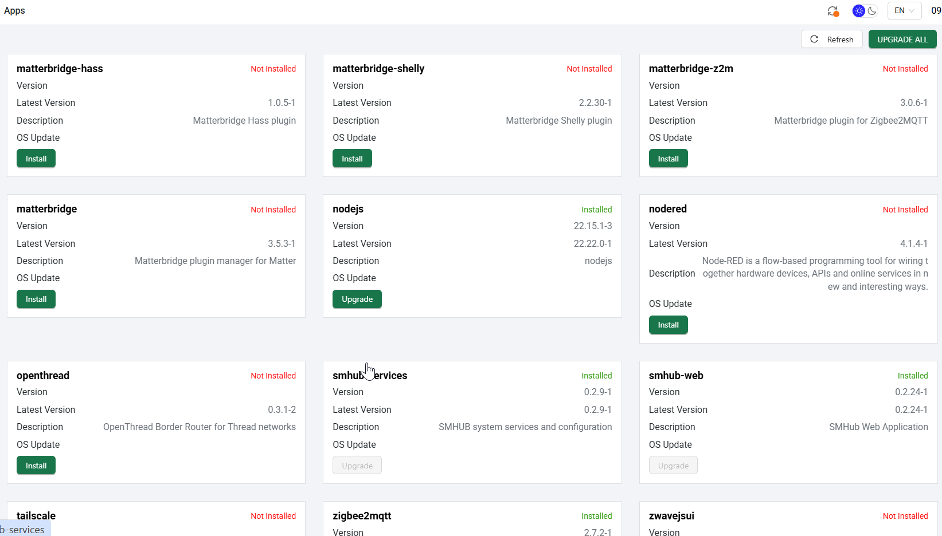Image resolution: width=942 pixels, height=536 pixels.
Task: Click the tailscale app title
Action: [x=36, y=516]
